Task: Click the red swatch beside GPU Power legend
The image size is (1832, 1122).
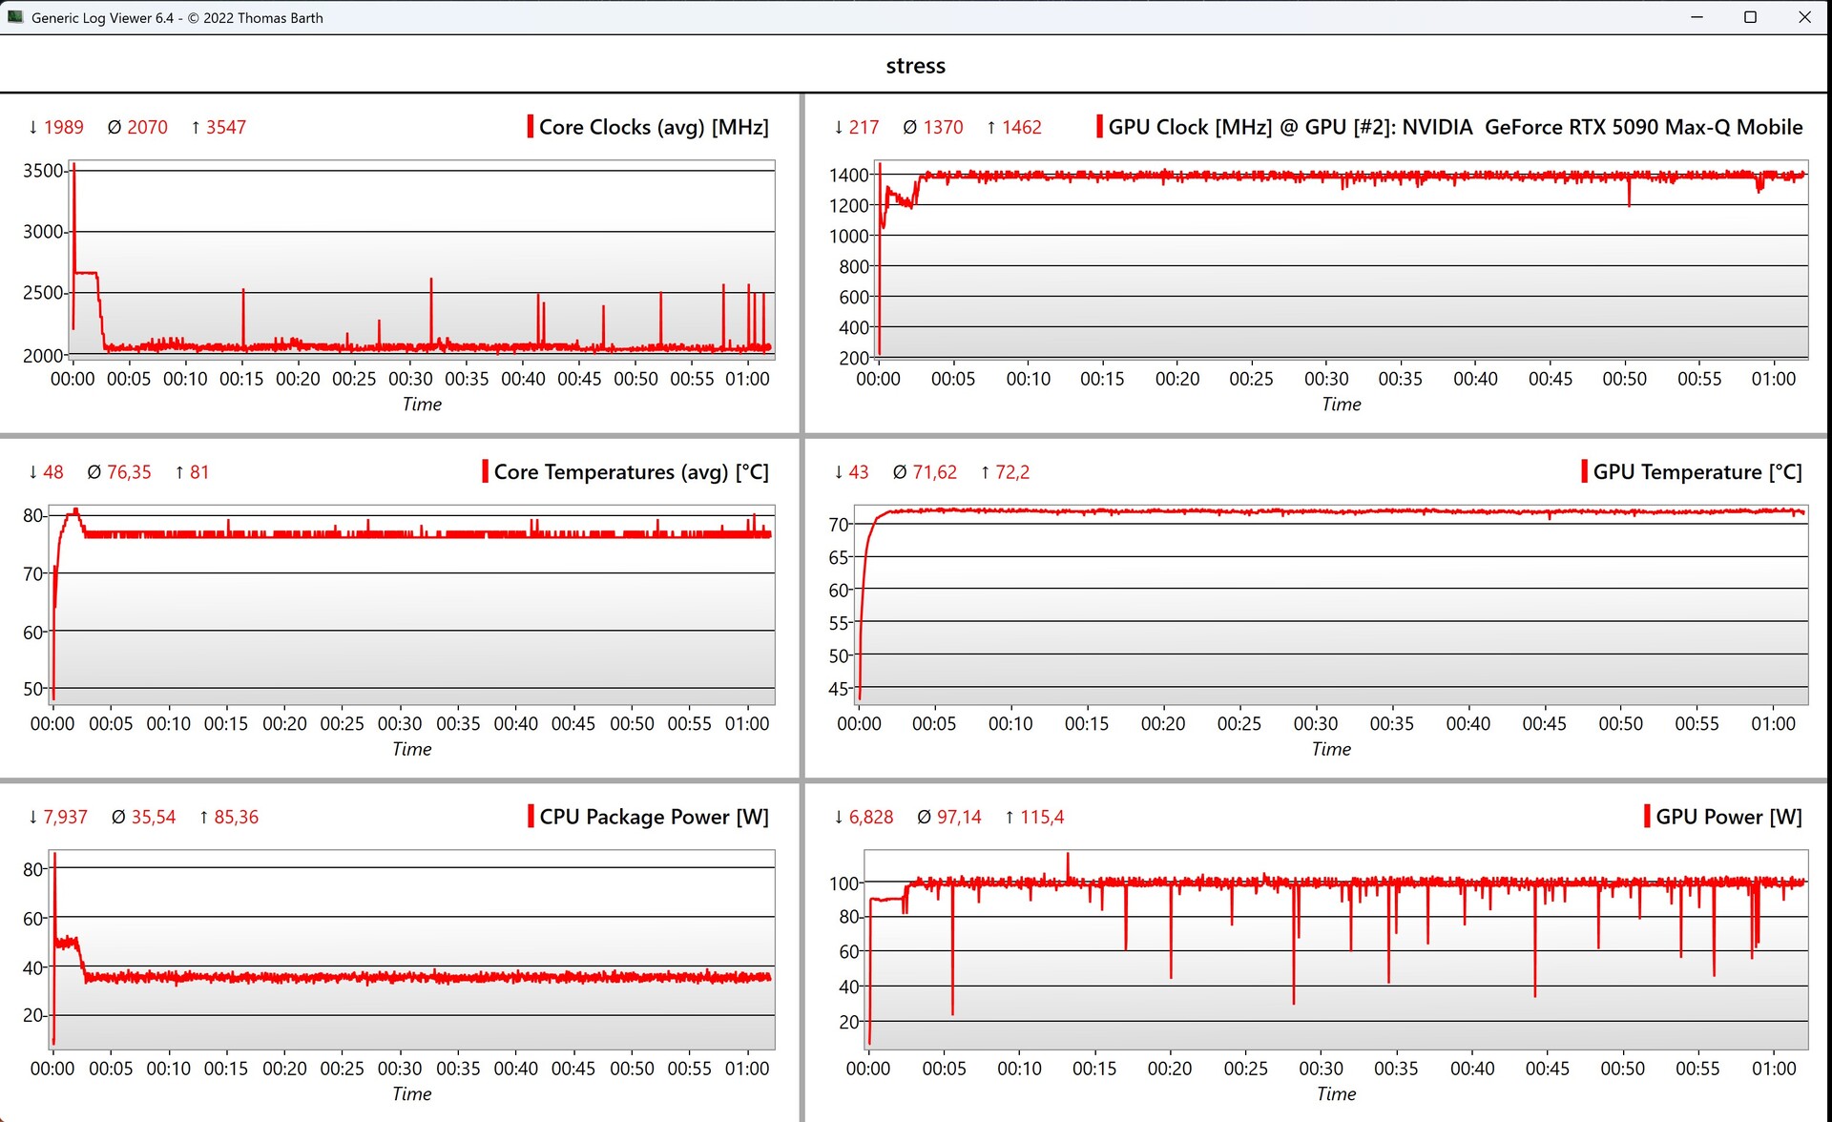Action: pos(1647,817)
